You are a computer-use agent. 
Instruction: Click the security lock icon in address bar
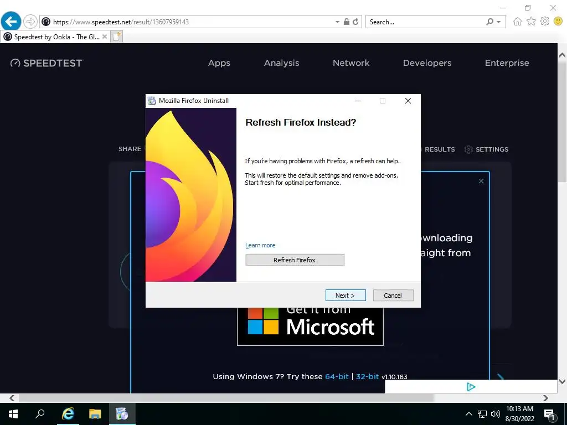[347, 22]
